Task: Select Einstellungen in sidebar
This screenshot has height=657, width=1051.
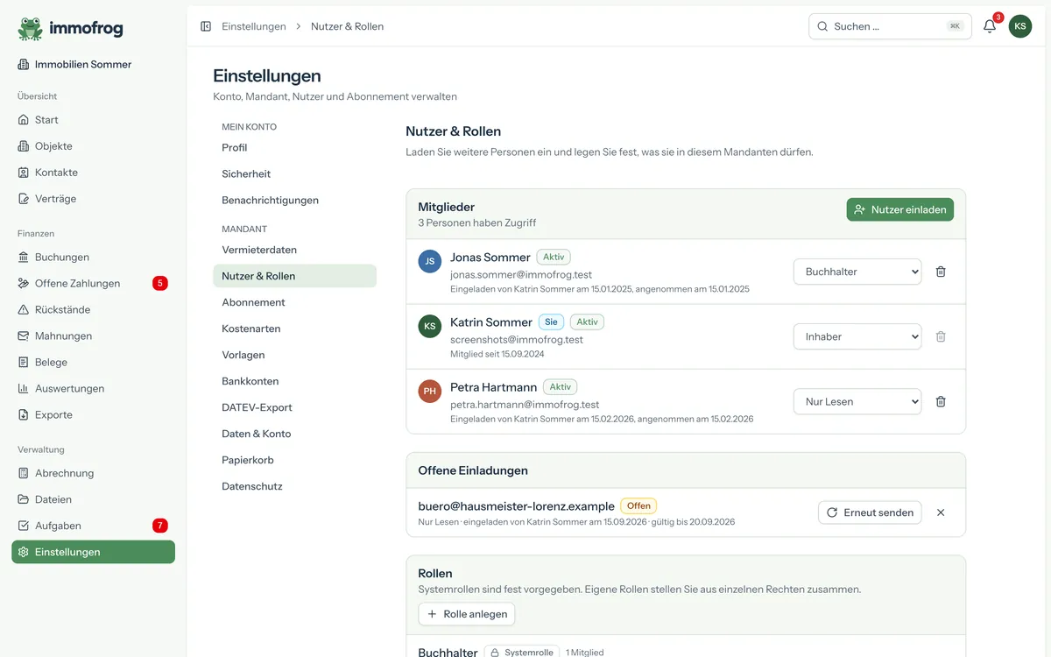Action: (93, 552)
